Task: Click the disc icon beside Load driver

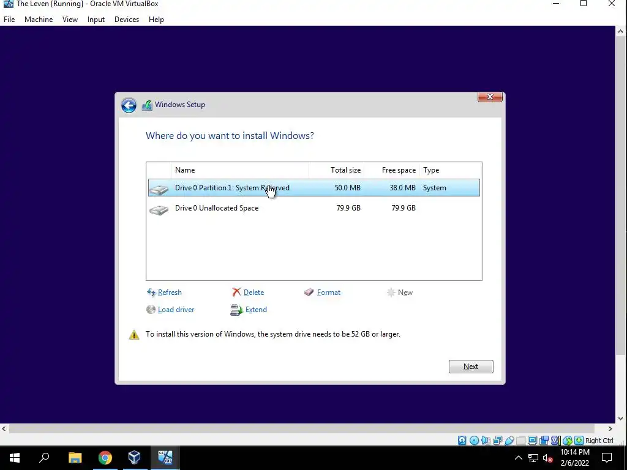Action: (x=151, y=309)
